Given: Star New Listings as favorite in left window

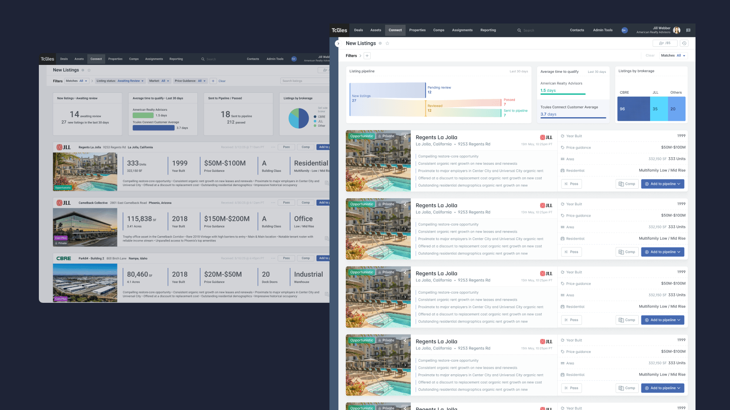Looking at the screenshot, I should tap(89, 70).
